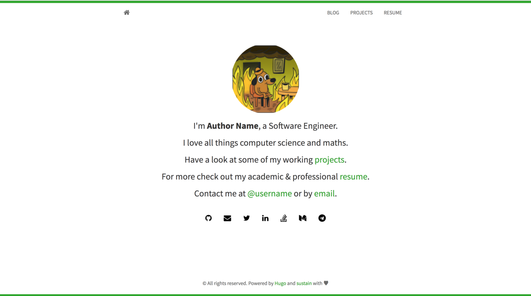Open the Twitter bird icon

click(246, 218)
